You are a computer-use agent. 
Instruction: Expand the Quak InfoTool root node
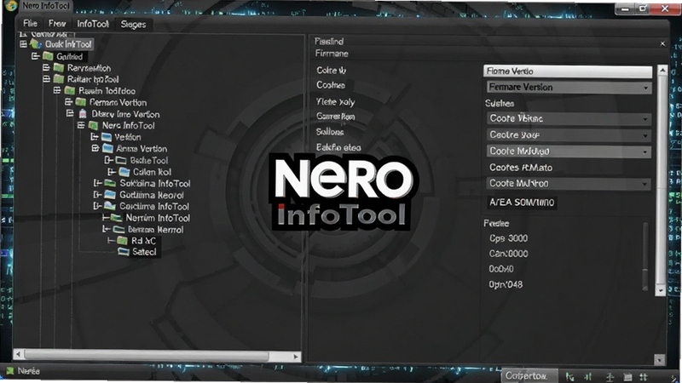[24, 44]
